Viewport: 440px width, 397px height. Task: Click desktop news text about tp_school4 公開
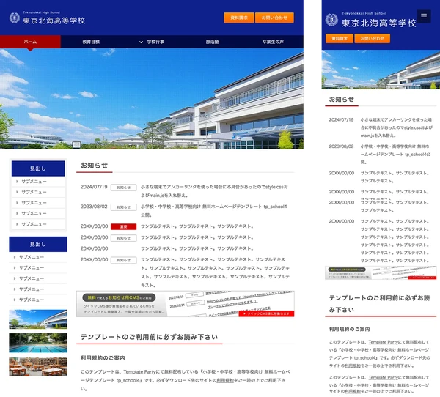click(x=214, y=210)
